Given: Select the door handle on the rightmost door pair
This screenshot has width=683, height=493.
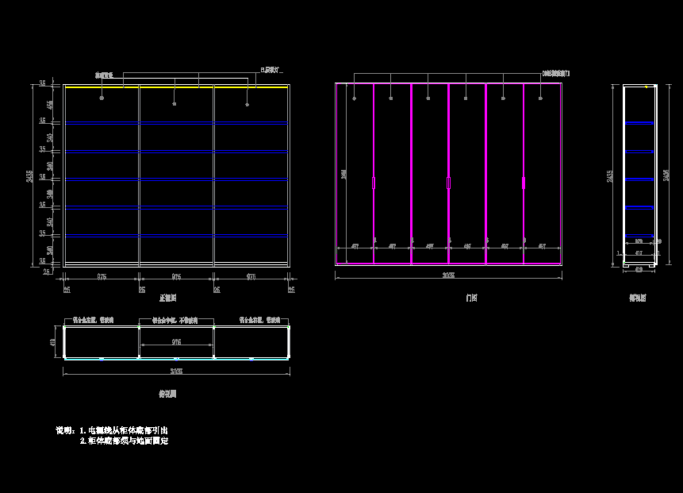Looking at the screenshot, I should [524, 183].
